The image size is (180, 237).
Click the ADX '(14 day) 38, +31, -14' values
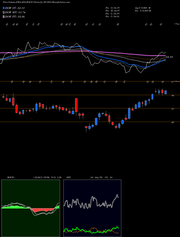101,177
